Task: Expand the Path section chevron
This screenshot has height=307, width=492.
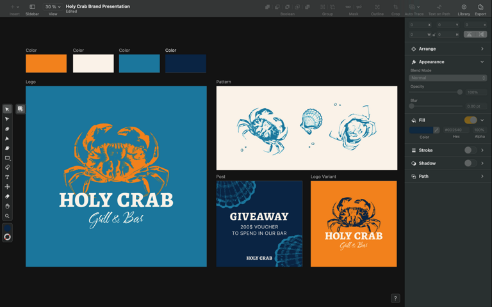Action: coord(482,177)
